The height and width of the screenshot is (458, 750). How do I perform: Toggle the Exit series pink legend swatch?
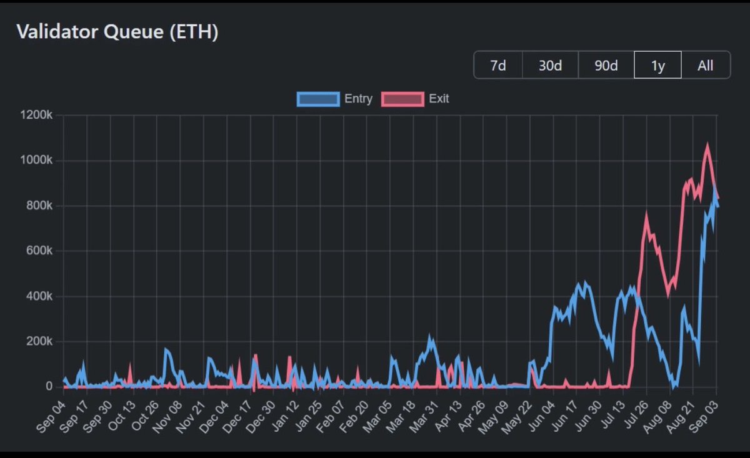[403, 99]
